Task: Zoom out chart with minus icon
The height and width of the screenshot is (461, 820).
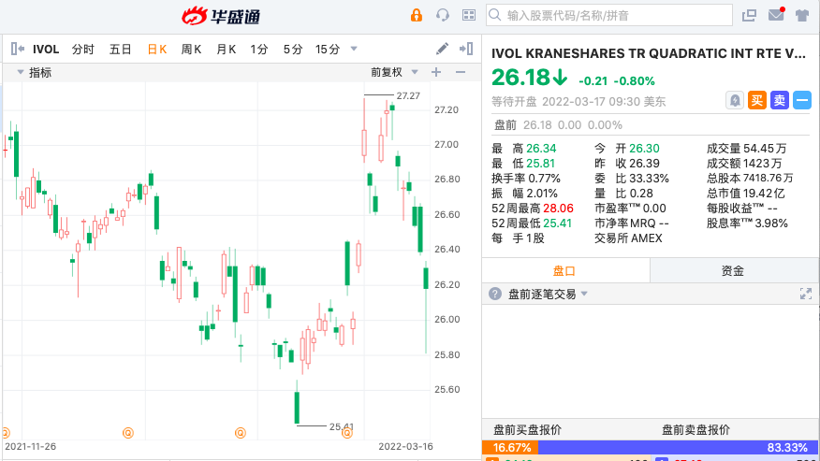Action: (461, 72)
